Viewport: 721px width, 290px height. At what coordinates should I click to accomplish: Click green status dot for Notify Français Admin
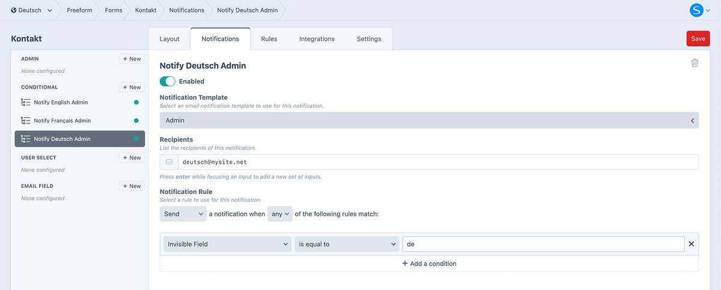point(136,120)
